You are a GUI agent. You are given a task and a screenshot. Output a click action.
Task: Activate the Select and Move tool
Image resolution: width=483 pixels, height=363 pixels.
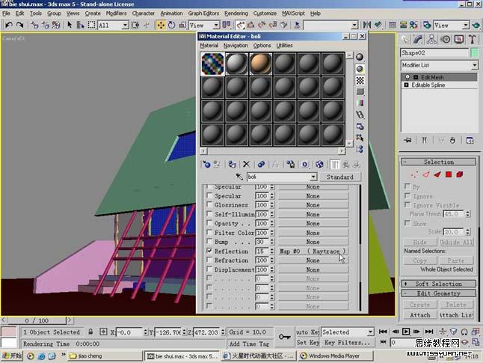point(161,25)
